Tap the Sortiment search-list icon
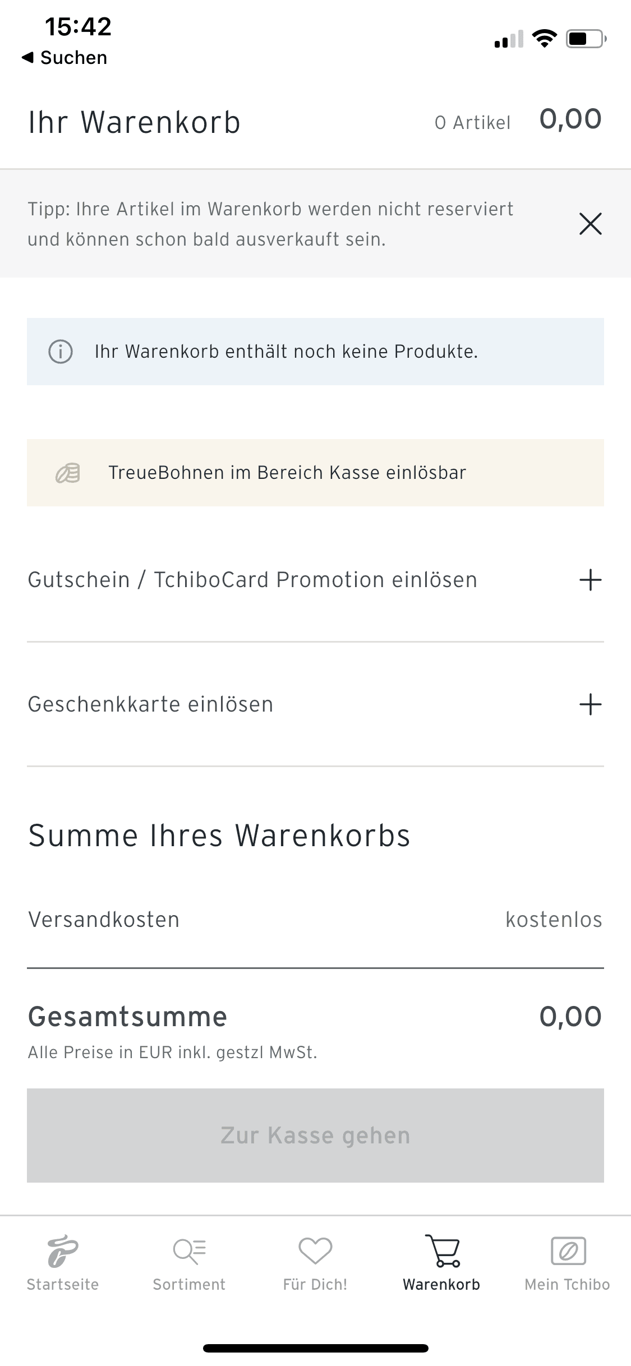 [x=190, y=1251]
